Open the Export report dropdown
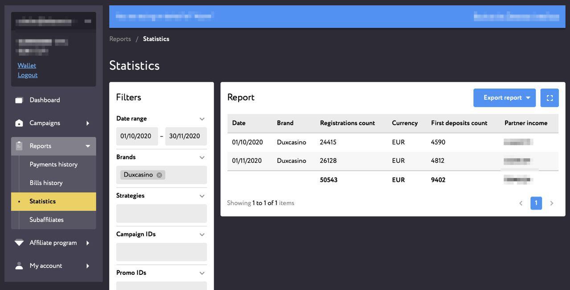 tap(505, 98)
